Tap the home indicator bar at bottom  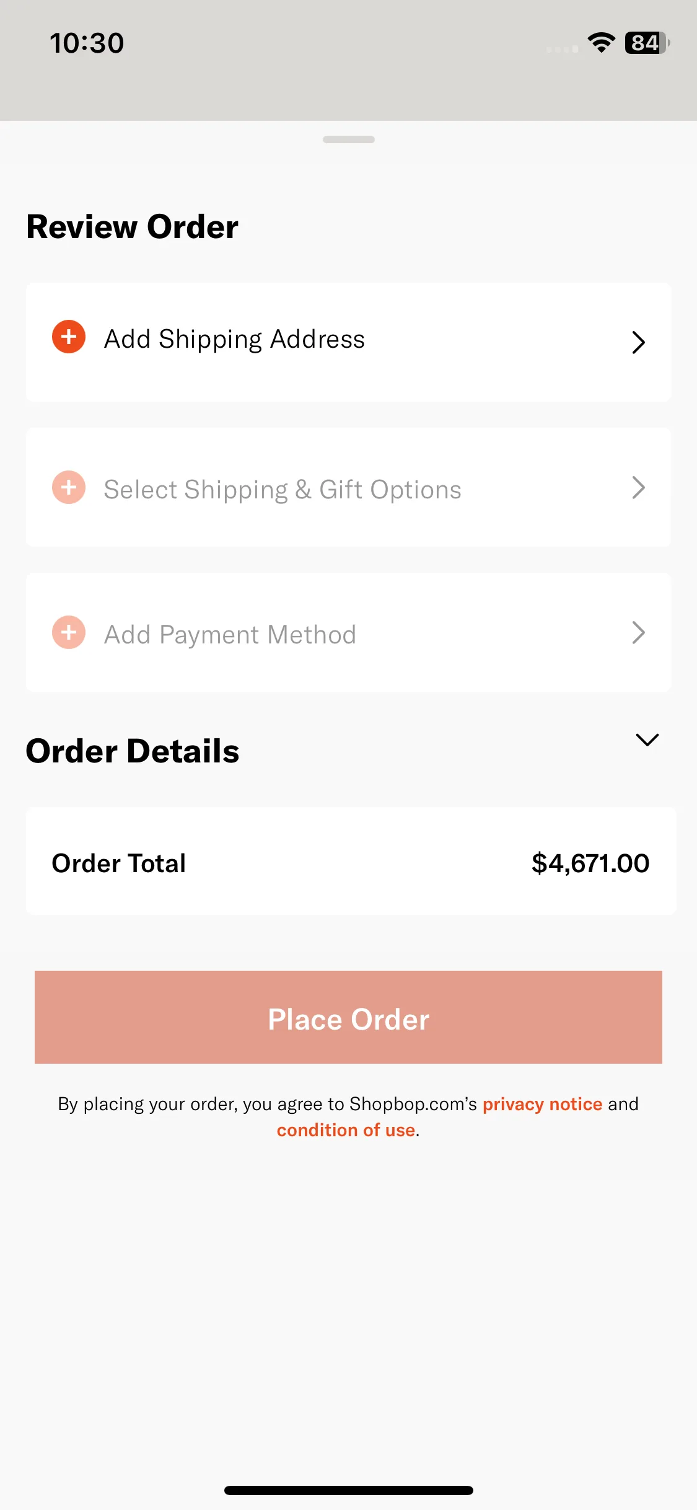pos(349,1490)
